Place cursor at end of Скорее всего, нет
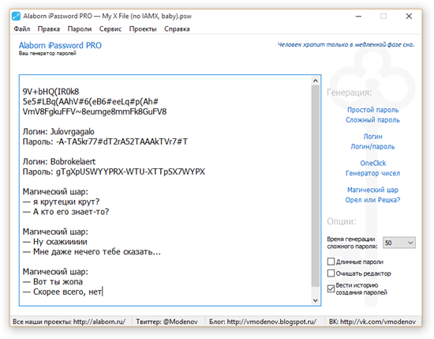Screen dimensions: 434x339 coord(102,292)
